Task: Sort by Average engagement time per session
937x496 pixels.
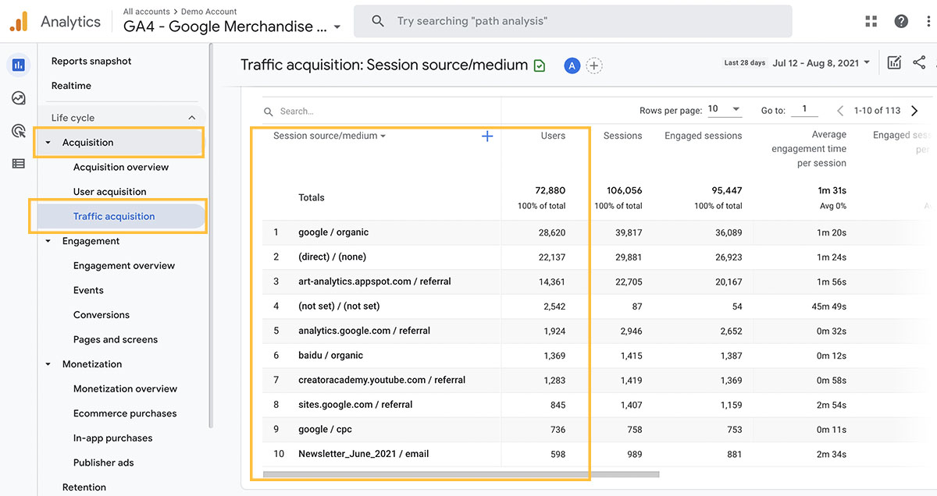Action: click(809, 149)
